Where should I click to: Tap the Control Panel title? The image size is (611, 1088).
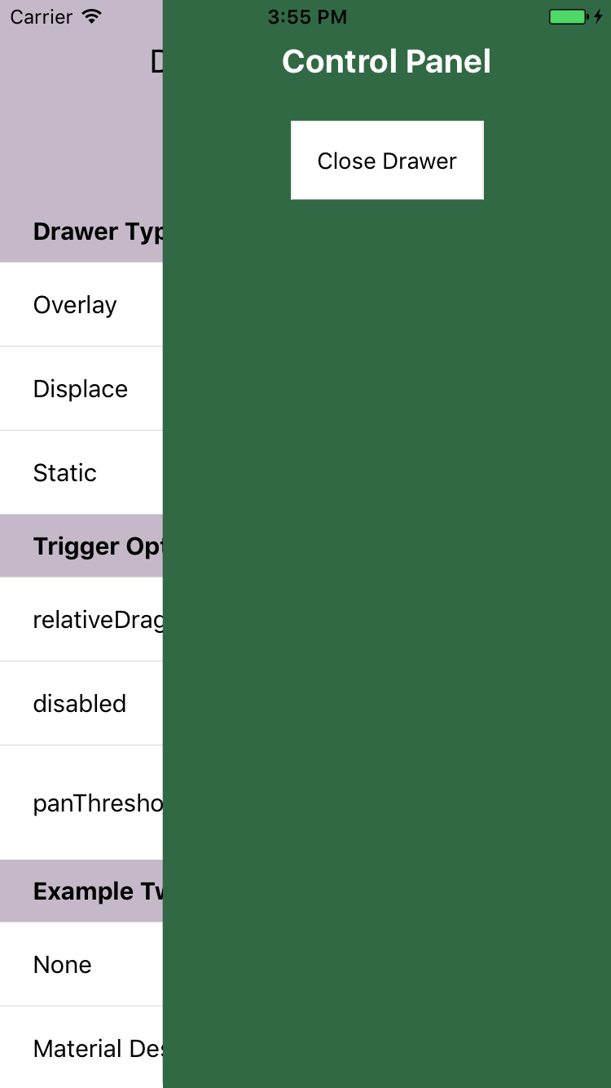[387, 60]
